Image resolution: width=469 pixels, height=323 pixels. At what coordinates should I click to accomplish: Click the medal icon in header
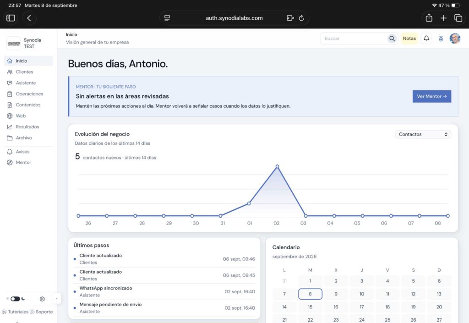pos(441,38)
